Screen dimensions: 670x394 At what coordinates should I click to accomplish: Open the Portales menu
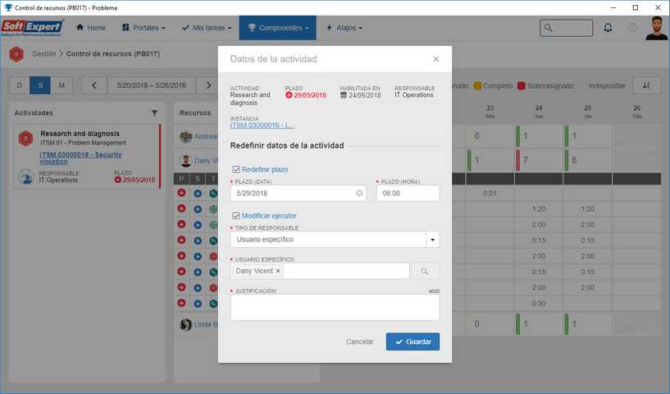point(144,28)
